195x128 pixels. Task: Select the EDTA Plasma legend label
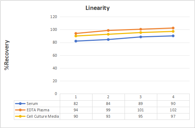(38, 110)
